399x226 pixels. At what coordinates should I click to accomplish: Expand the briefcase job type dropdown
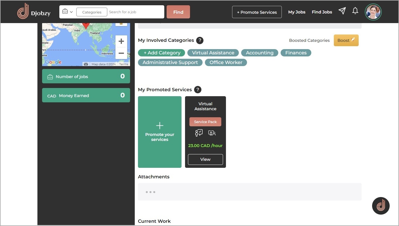[67, 12]
